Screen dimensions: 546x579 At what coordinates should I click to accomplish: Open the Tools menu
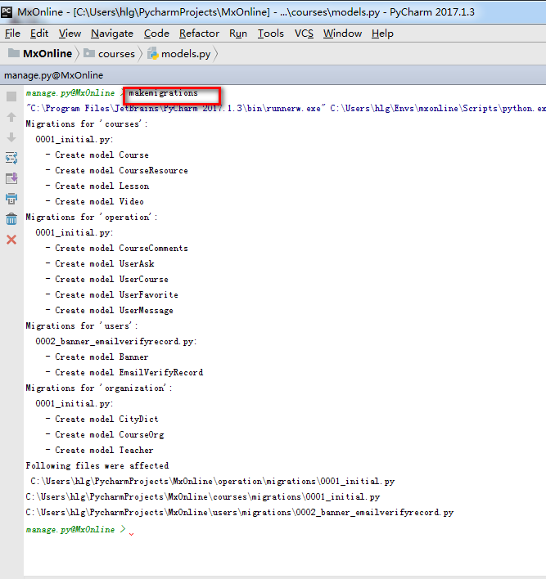coord(271,34)
